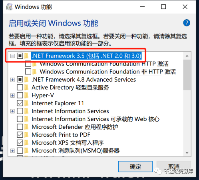Click folder icon beside WCF 非 HTTP 激活
Viewport: 199px width, 180px height.
tap(35, 72)
